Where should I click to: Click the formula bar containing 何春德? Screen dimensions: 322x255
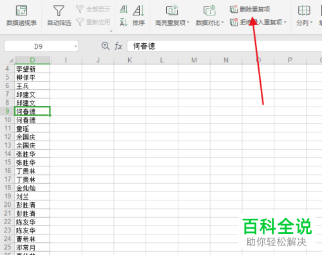pos(224,46)
